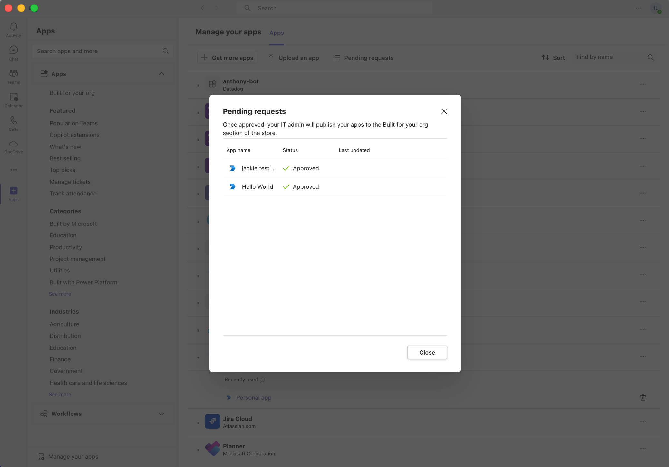Open more options for Jira Cloud
The width and height of the screenshot is (669, 467).
click(x=643, y=422)
